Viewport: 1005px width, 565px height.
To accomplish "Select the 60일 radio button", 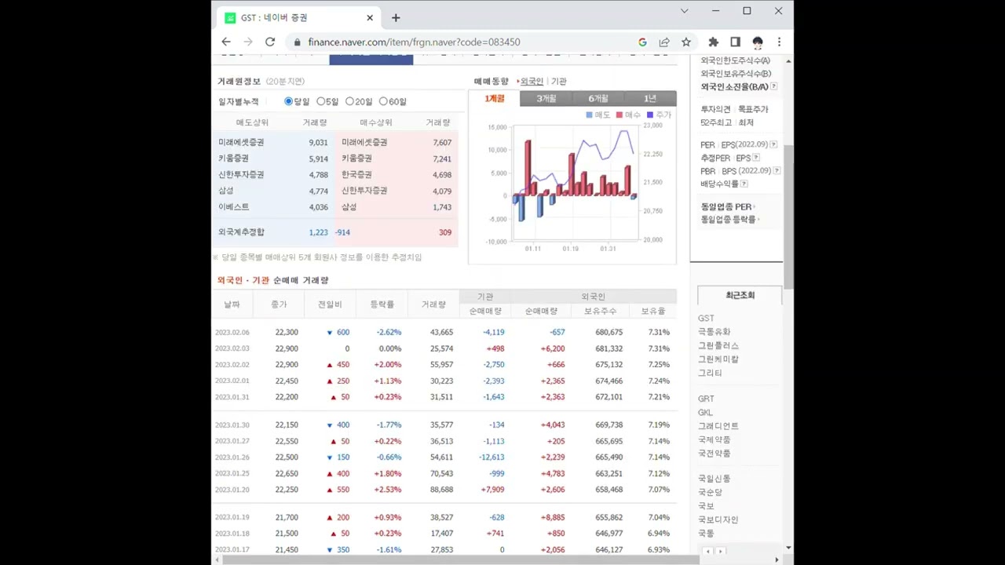I will [383, 101].
